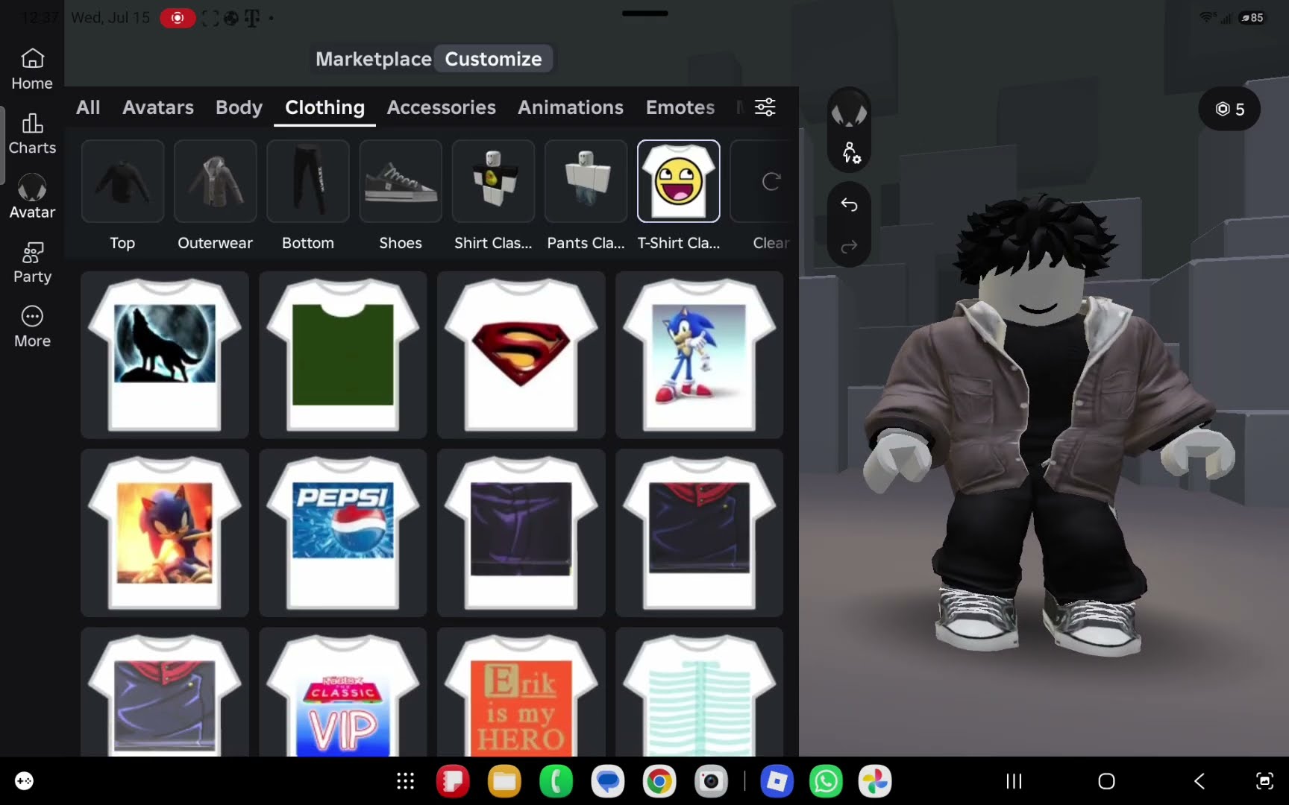Switch to the Customize tab

point(493,59)
